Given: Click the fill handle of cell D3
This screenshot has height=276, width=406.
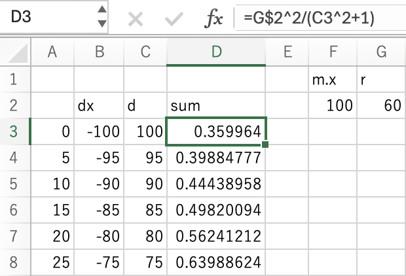Looking at the screenshot, I should click(265, 145).
